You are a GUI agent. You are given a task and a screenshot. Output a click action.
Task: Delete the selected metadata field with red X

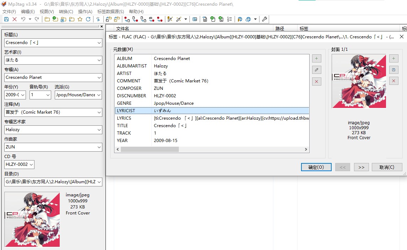316,81
